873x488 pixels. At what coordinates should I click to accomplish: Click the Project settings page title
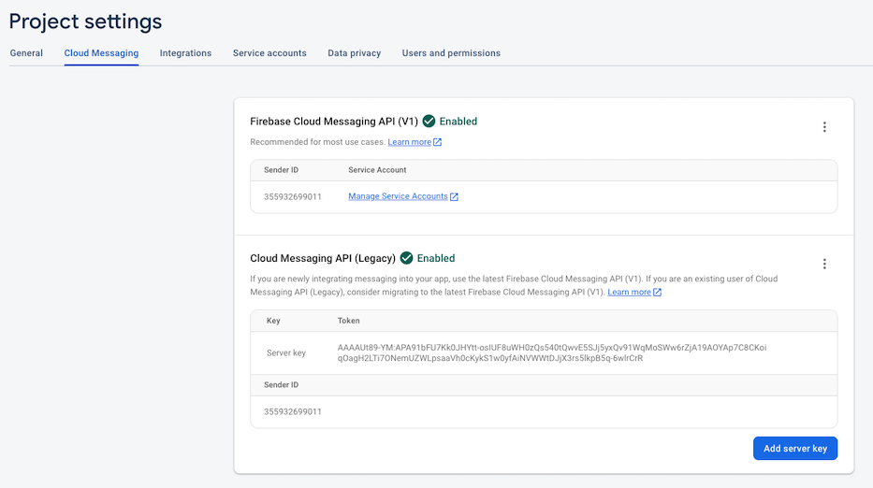[85, 22]
